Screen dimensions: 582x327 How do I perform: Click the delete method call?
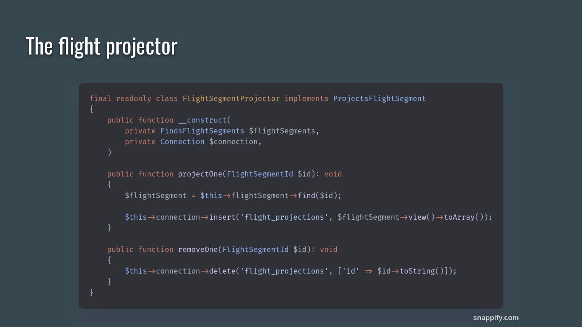tap(222, 271)
